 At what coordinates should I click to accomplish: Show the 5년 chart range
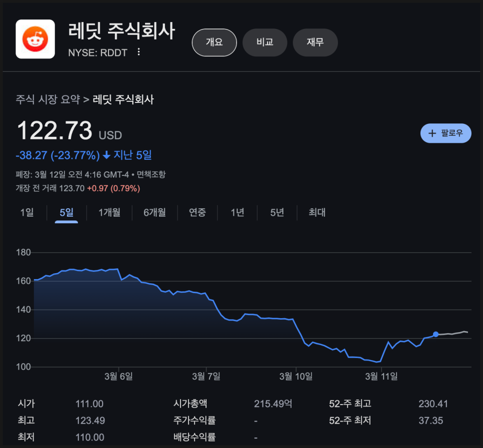277,212
